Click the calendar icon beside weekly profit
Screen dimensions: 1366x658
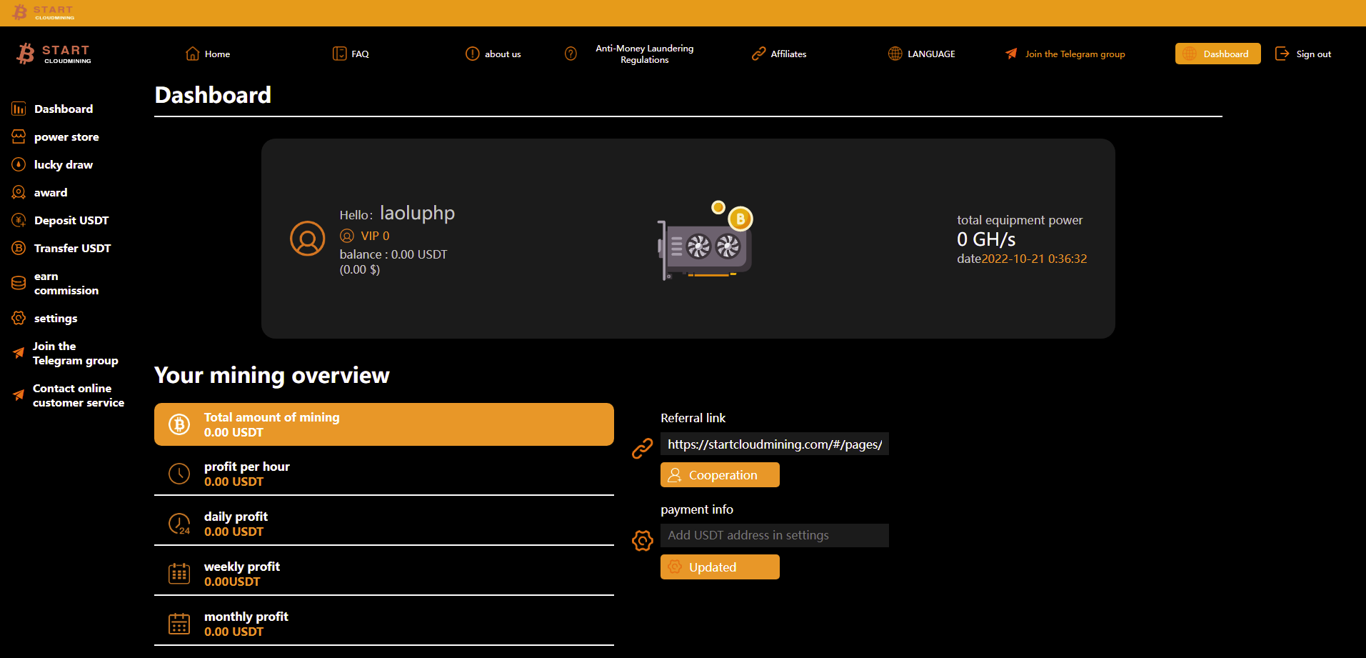(x=179, y=574)
